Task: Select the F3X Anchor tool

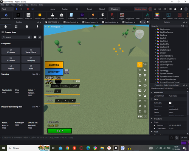Action: (140, 80)
